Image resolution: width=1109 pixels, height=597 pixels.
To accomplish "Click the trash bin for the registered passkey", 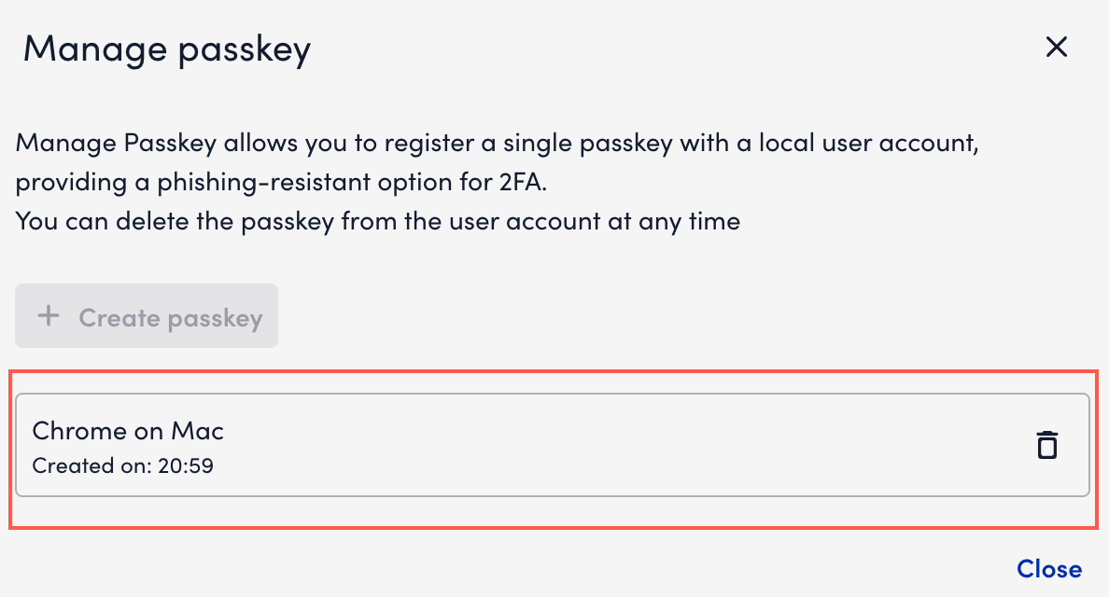I will coord(1047,445).
